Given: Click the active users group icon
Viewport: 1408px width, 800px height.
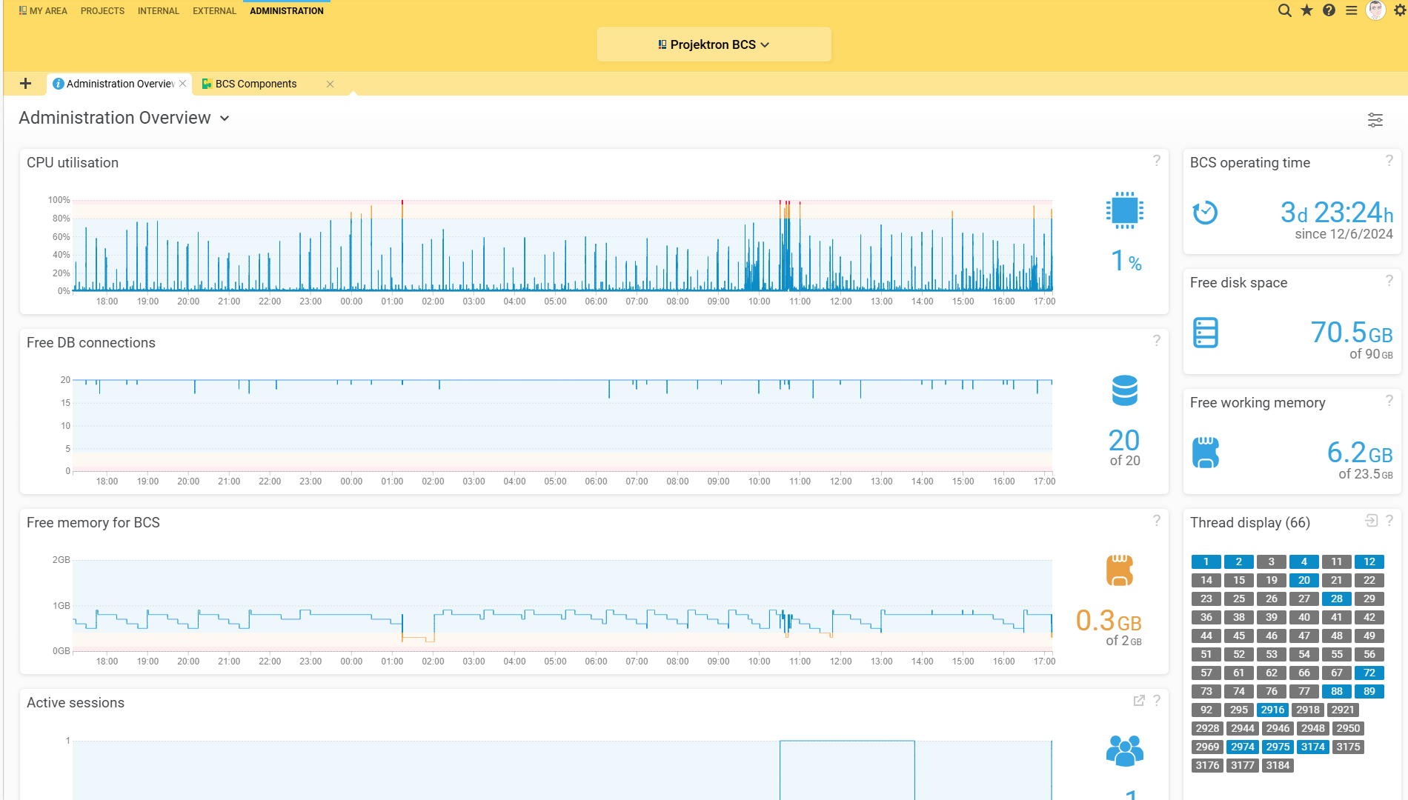Looking at the screenshot, I should point(1125,750).
